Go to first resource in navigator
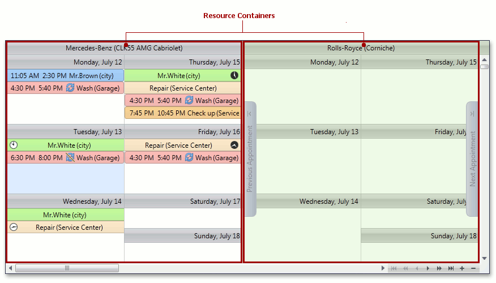This screenshot has height=283, width=496. [394, 268]
